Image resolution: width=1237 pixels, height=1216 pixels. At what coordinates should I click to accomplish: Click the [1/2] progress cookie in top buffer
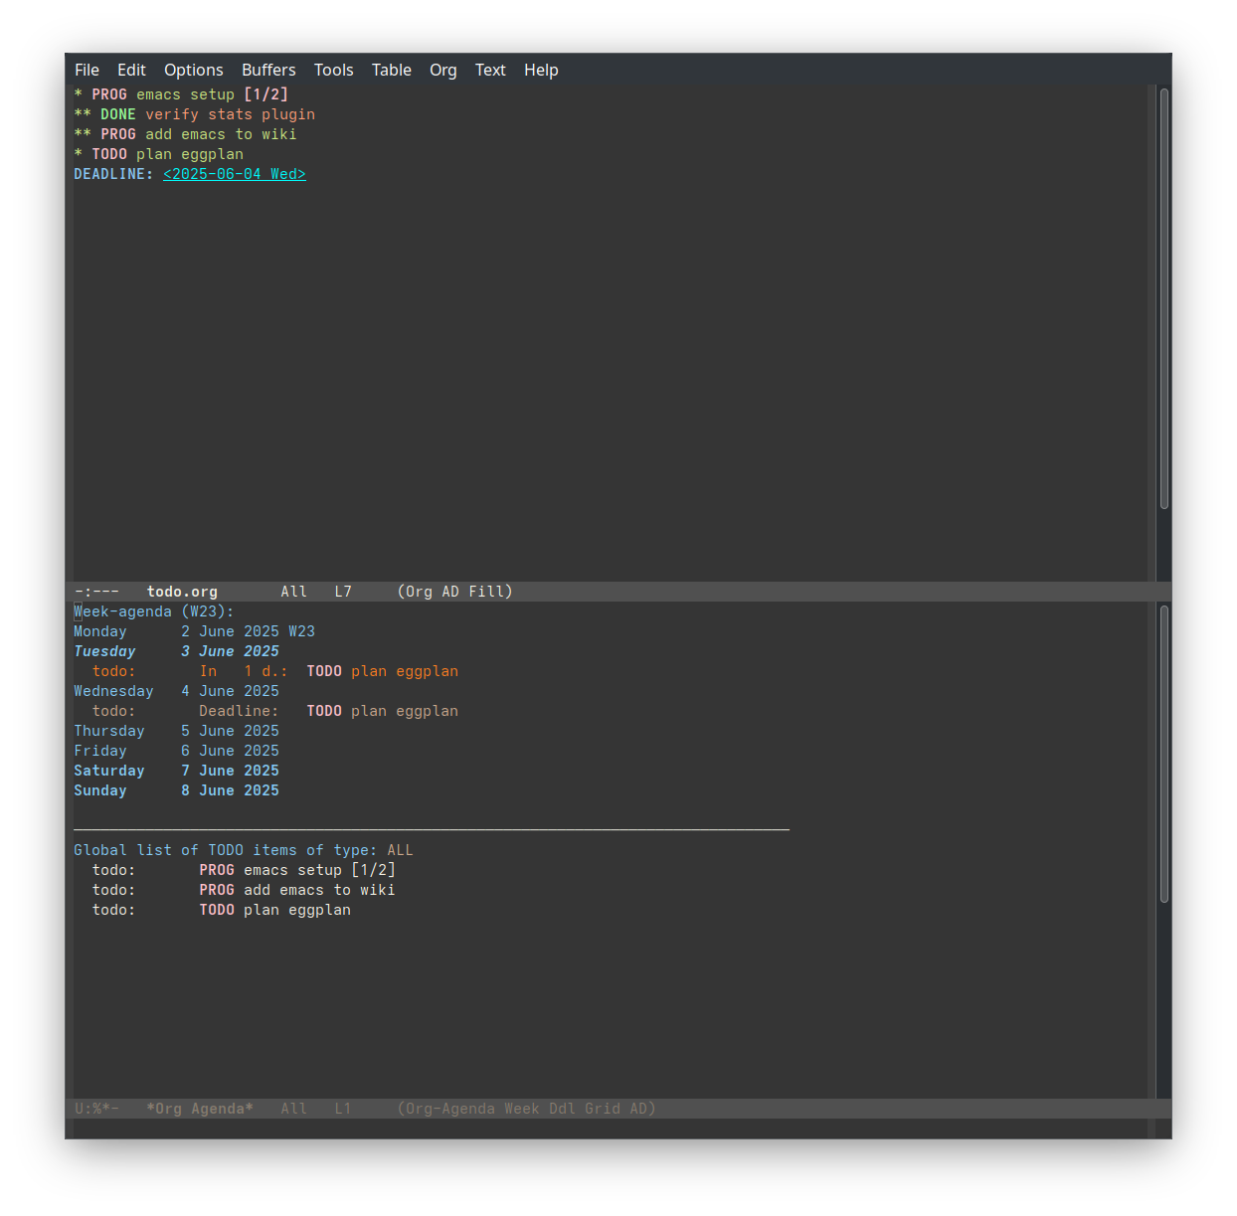pyautogui.click(x=265, y=94)
